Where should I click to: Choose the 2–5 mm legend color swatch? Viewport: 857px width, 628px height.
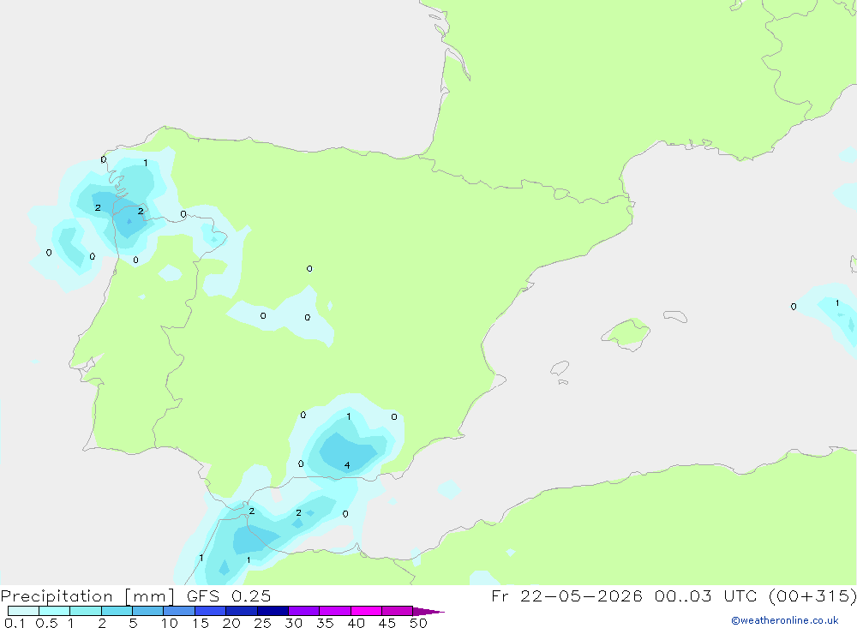(117, 611)
